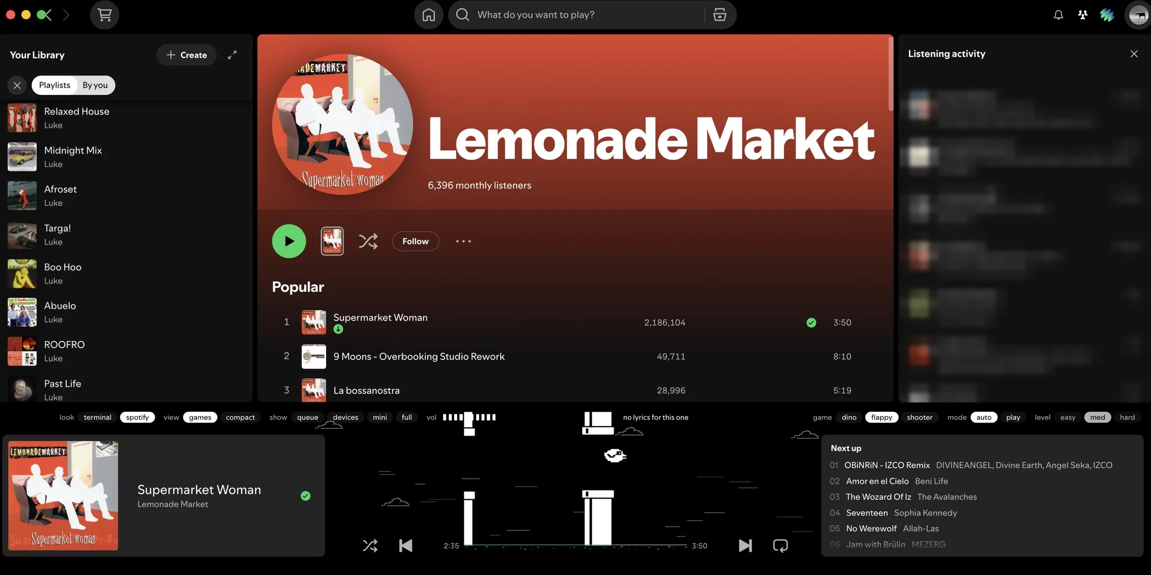
Task: Click Create in Your Library
Action: click(x=186, y=55)
